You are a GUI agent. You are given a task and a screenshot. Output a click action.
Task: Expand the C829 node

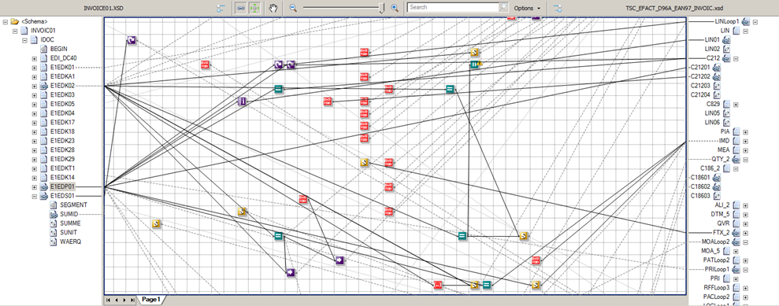tap(736, 105)
